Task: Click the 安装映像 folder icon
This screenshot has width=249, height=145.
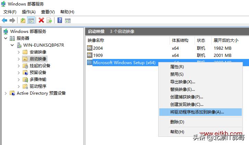Action: point(25,52)
